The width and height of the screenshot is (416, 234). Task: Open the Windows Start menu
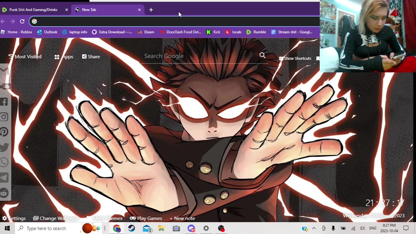[7, 228]
